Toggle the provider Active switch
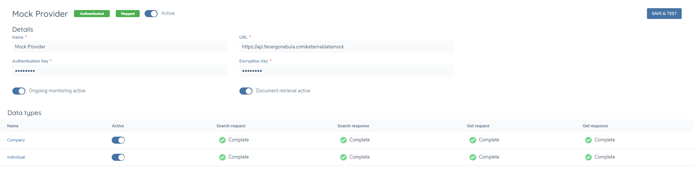This screenshot has height=185, width=694. click(151, 14)
